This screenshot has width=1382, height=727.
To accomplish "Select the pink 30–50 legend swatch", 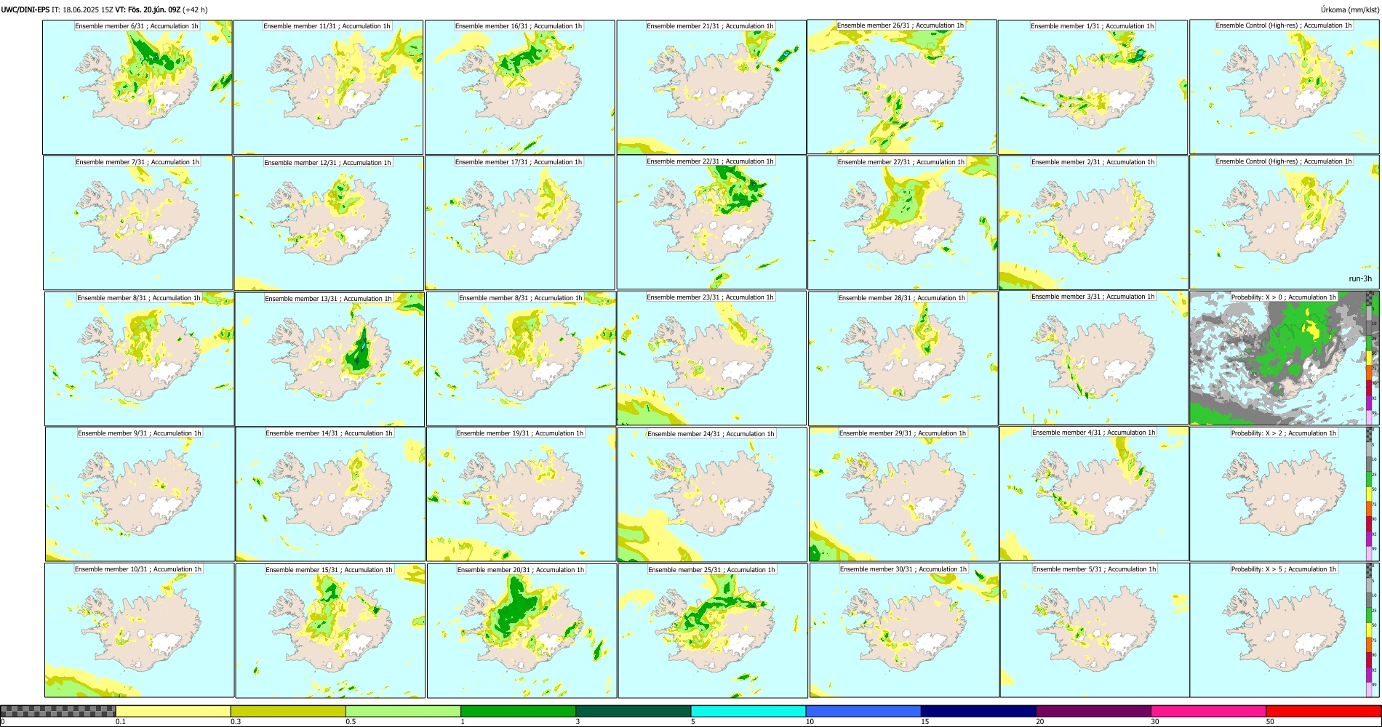I will (x=1208, y=711).
